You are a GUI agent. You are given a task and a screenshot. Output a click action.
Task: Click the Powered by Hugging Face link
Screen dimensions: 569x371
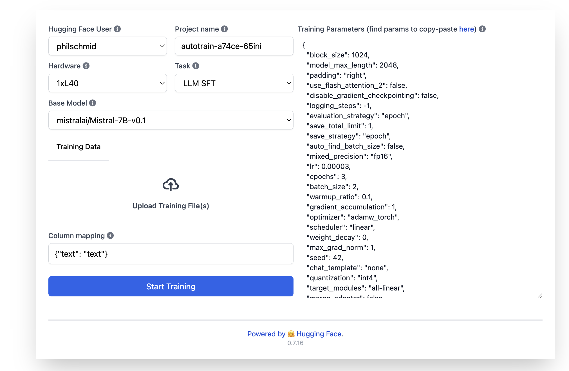[x=295, y=334]
